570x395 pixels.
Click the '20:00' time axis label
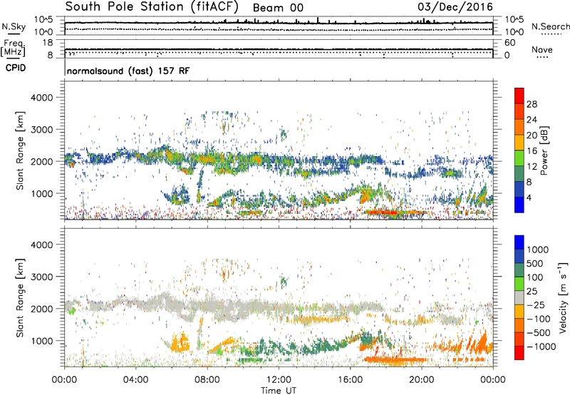point(422,380)
